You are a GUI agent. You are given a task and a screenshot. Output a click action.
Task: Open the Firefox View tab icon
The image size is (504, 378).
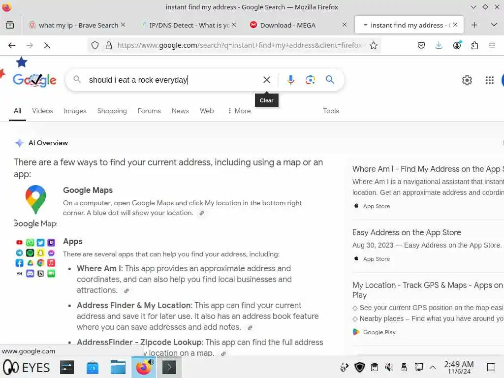tap(10, 25)
